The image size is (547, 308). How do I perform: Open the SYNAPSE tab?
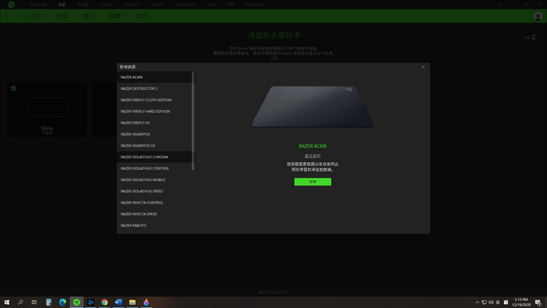click(38, 5)
